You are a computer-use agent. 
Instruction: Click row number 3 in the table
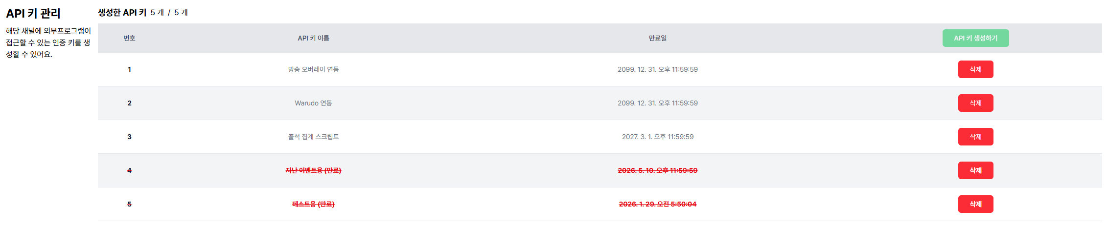tap(129, 137)
